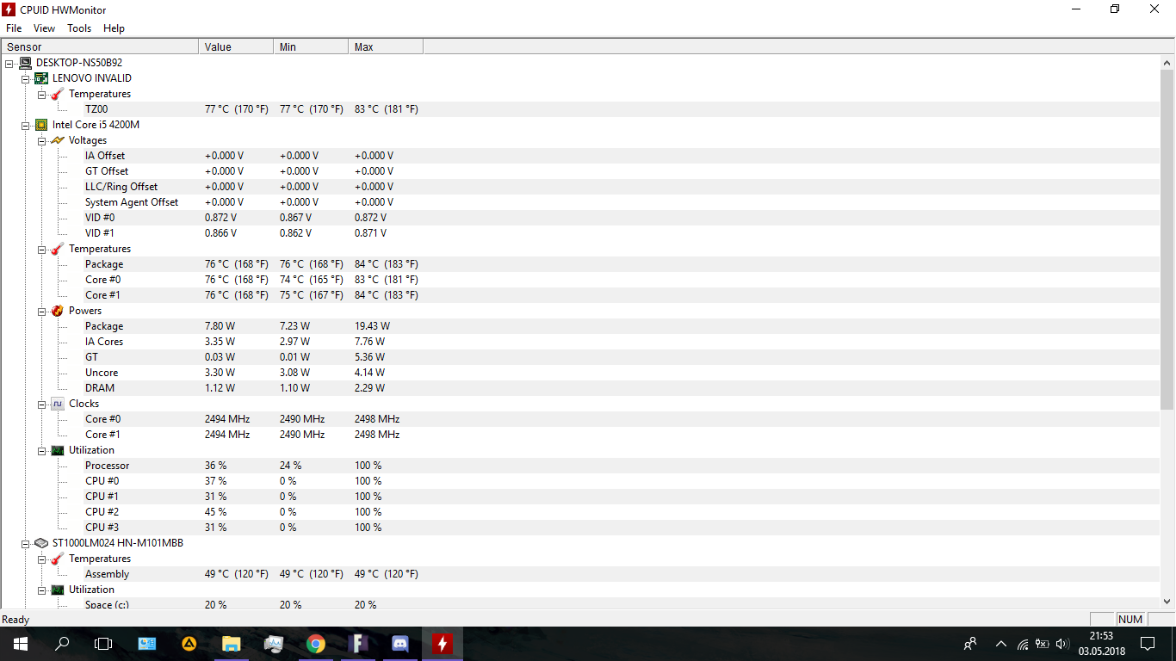This screenshot has width=1176, height=661.
Task: Select the Processor utilization row
Action: (x=579, y=466)
